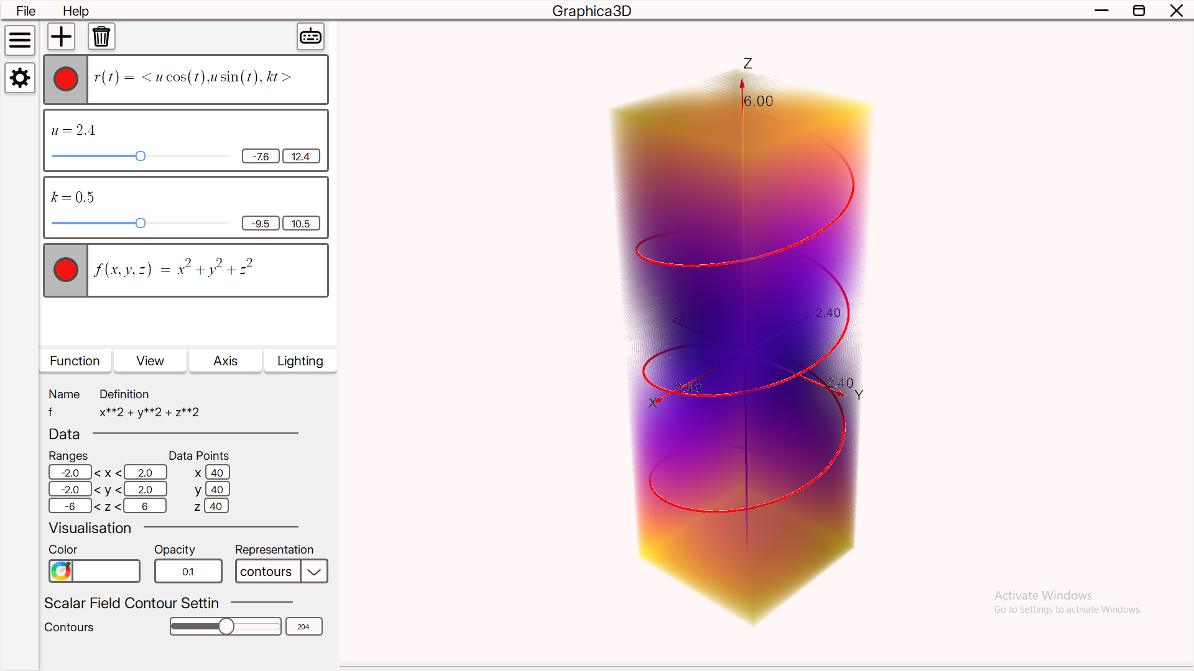This screenshot has width=1194, height=671.
Task: Select the k = 0.5 label
Action: 72,197
